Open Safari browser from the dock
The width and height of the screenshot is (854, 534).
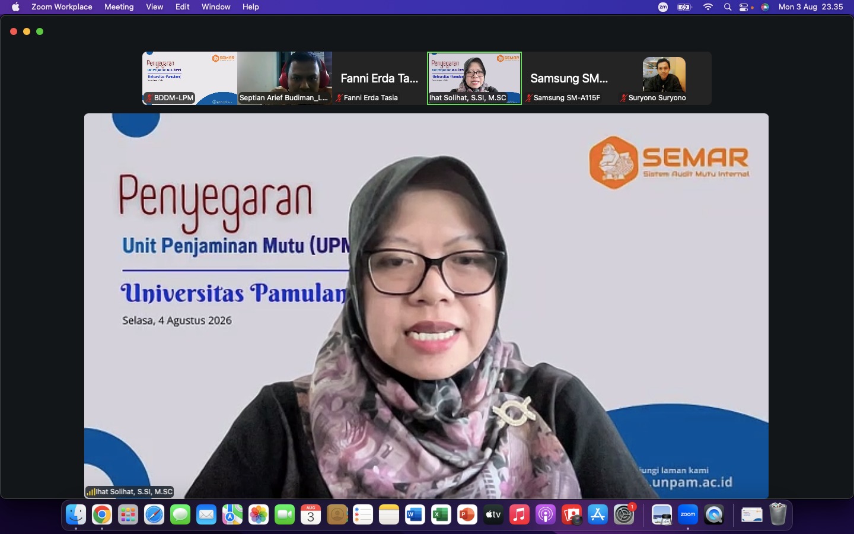point(154,515)
